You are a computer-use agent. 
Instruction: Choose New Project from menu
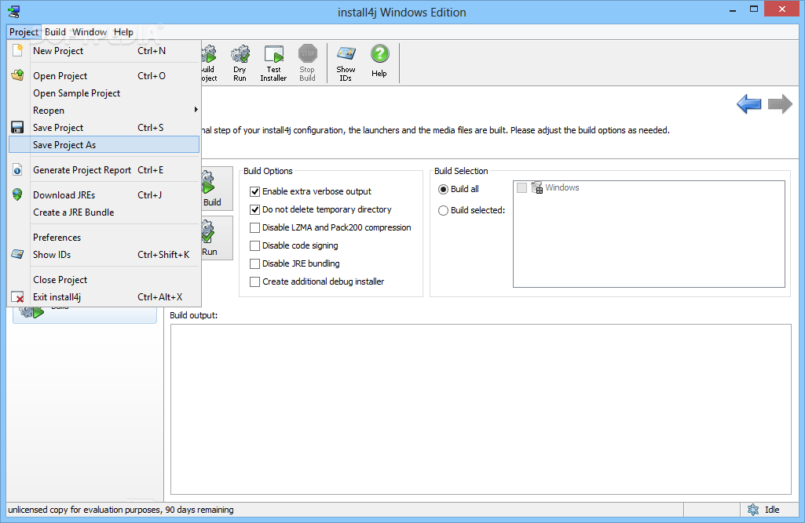104,51
